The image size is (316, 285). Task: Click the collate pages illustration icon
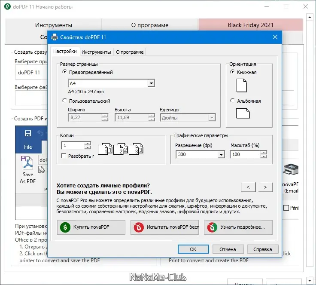[121, 149]
